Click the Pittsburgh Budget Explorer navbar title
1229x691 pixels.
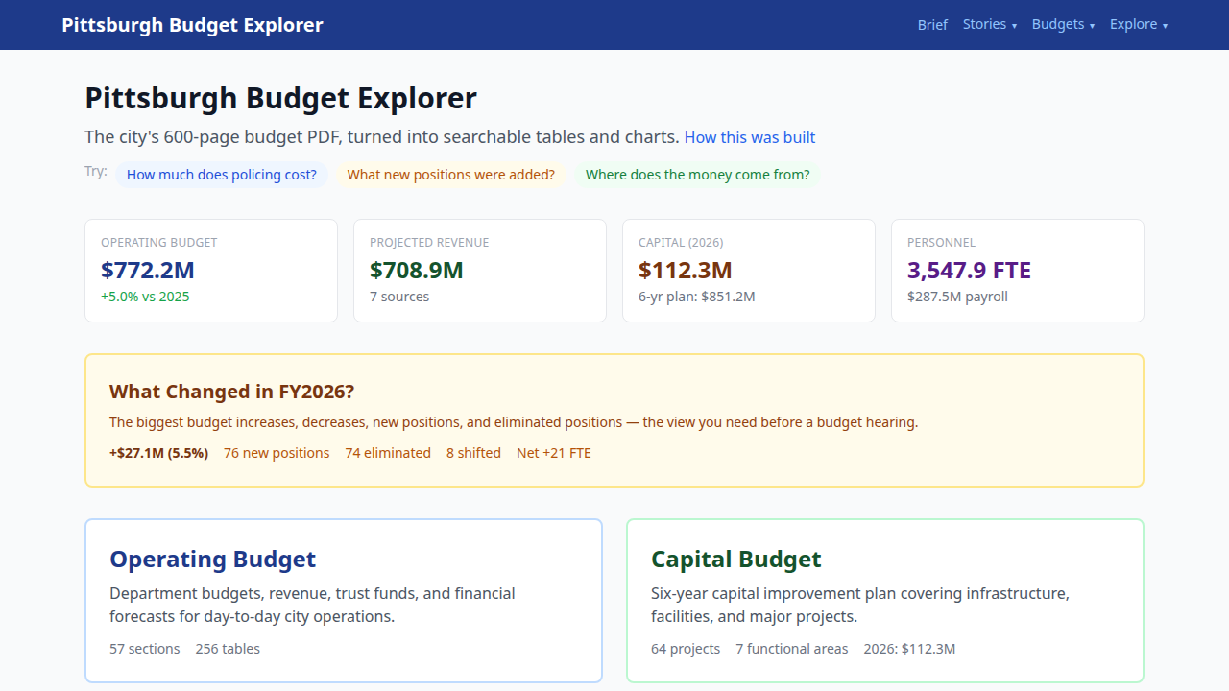pos(192,24)
